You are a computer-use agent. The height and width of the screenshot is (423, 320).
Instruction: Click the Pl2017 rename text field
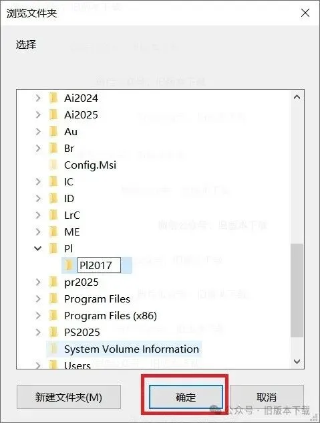[99, 265]
